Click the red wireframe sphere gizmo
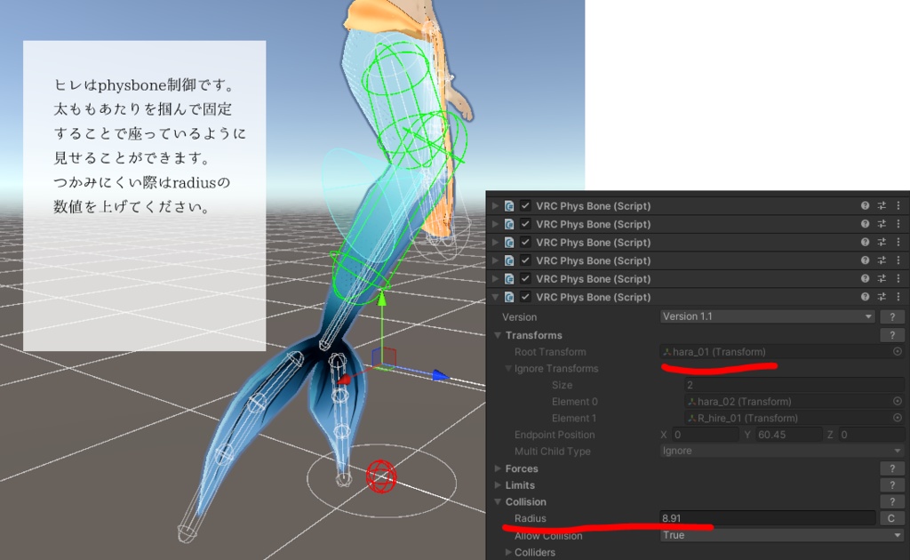 [381, 476]
